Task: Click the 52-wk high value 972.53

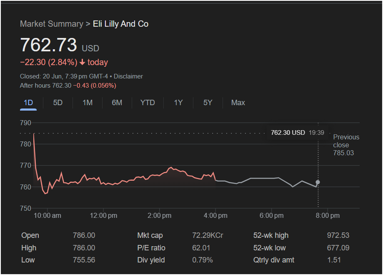Action: (338, 235)
